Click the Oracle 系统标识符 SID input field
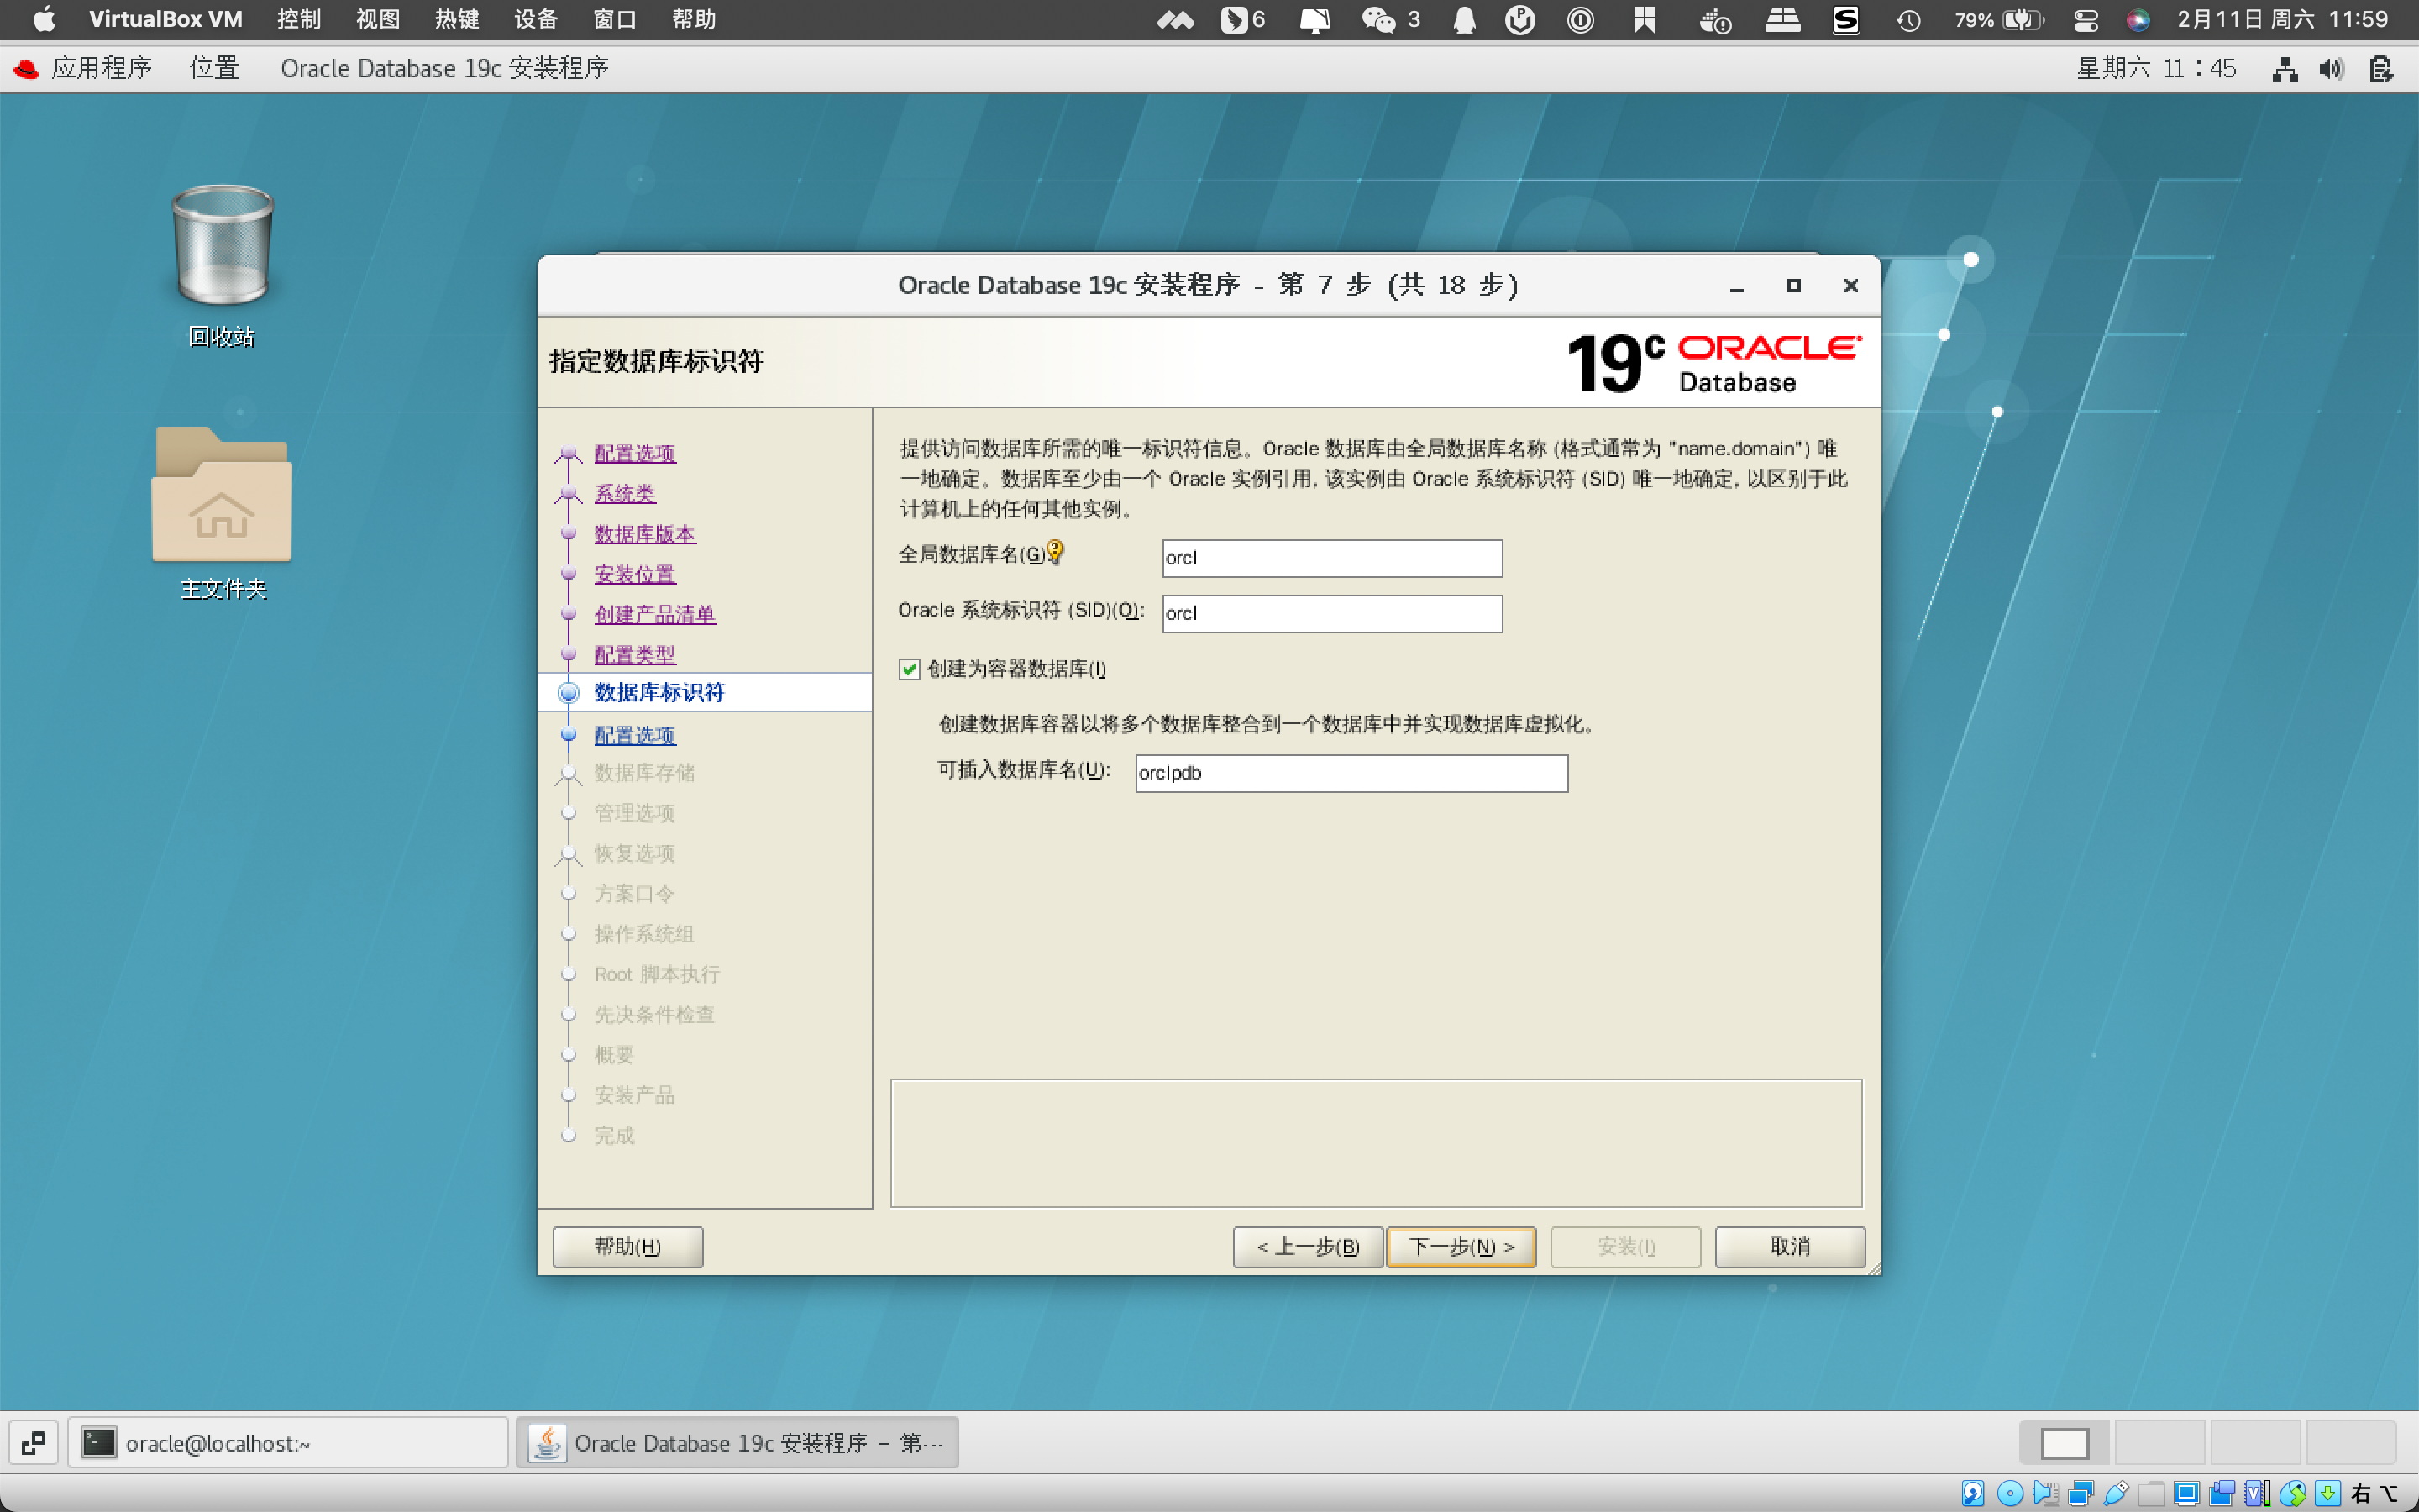Viewport: 2419px width, 1512px height. point(1331,613)
